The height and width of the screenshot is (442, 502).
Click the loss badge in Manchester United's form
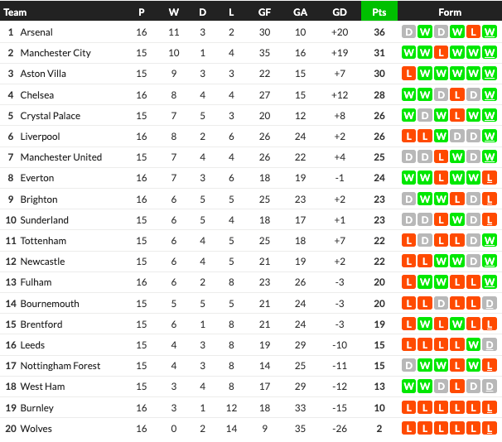click(441, 157)
